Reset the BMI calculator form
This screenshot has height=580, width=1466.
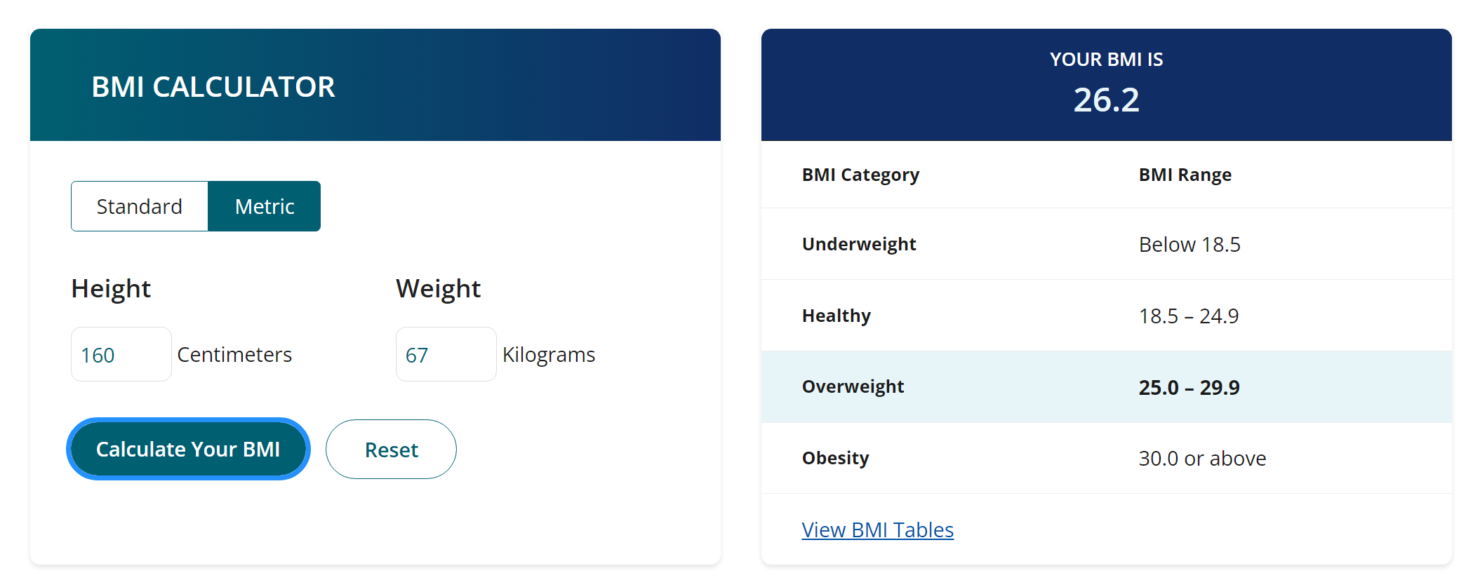pyautogui.click(x=391, y=450)
